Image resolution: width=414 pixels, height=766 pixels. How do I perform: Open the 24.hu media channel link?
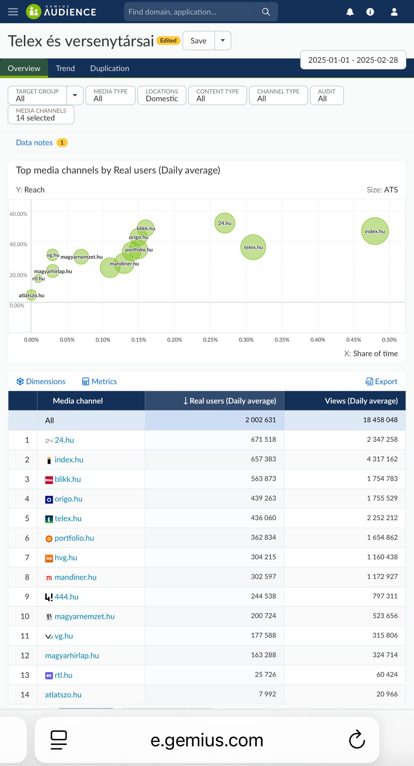coord(64,440)
